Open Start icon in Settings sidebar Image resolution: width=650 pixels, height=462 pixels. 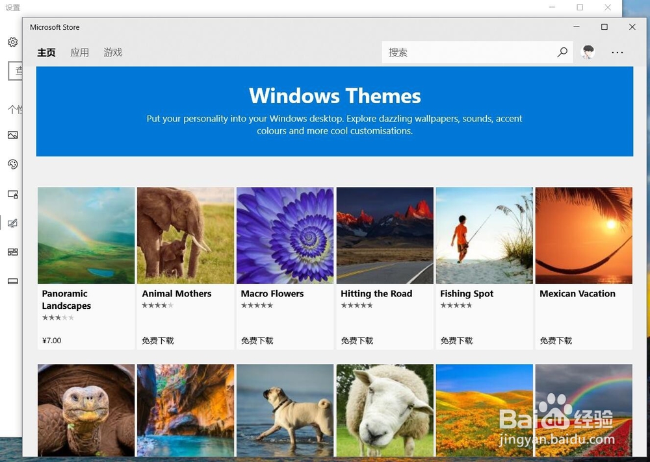pyautogui.click(x=13, y=252)
